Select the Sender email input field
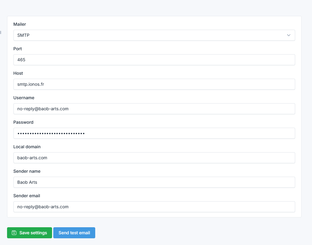Image resolution: width=312 pixels, height=245 pixels. pos(154,207)
